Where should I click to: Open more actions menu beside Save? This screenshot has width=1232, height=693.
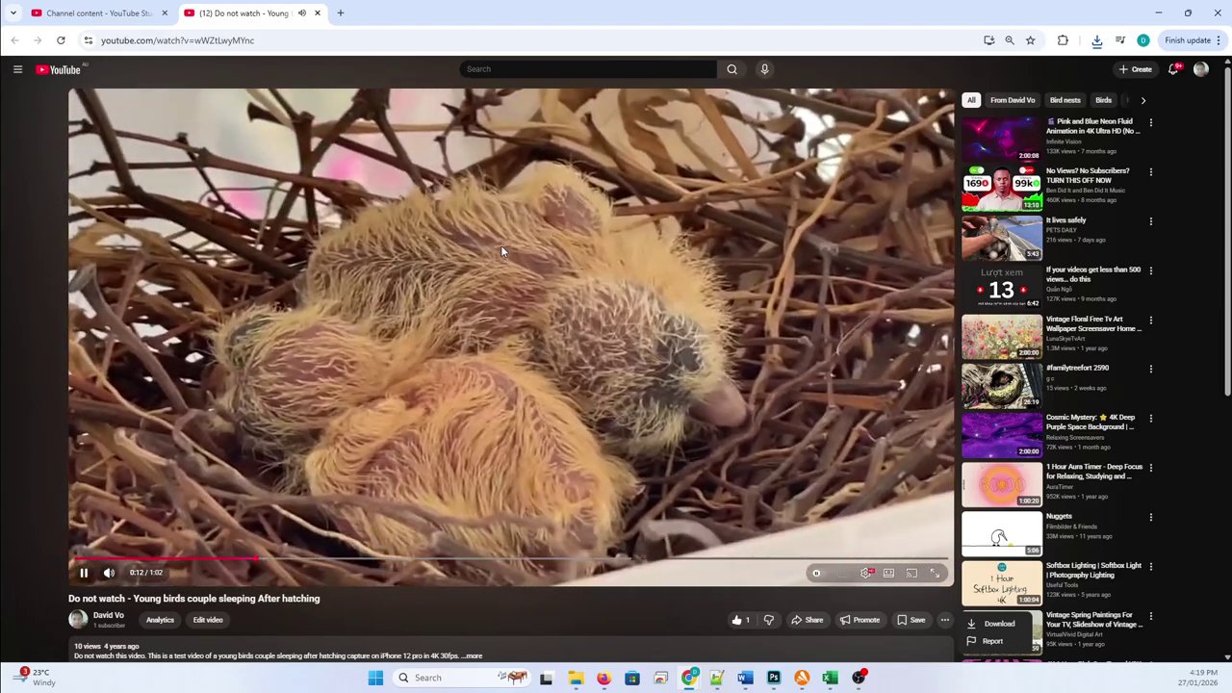[945, 620]
